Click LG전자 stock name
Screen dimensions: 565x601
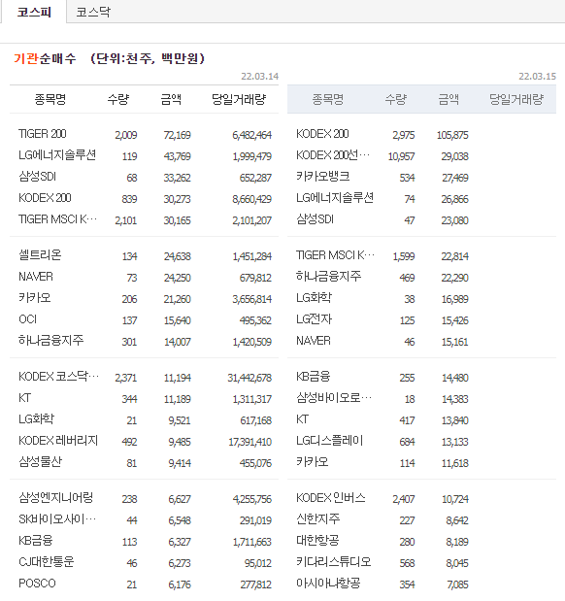[314, 318]
